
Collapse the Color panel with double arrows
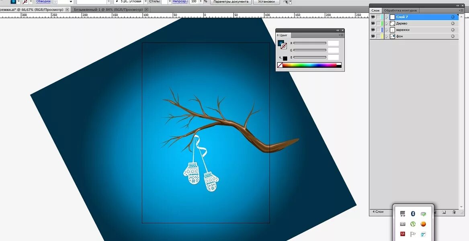[x=338, y=30]
